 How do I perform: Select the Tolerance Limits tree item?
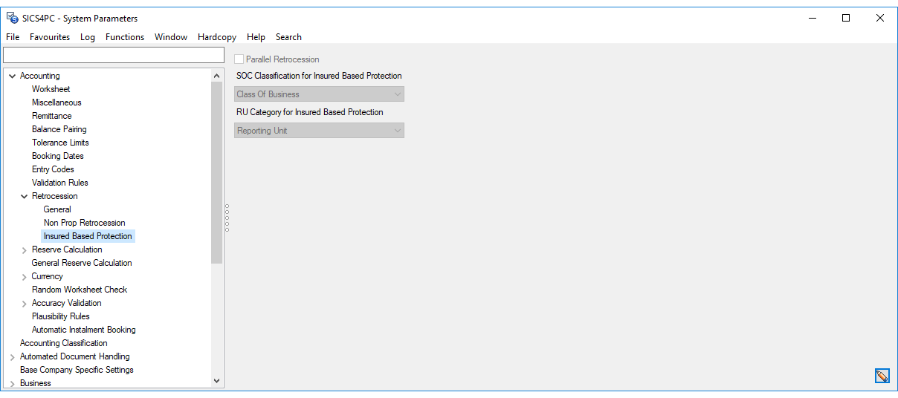pyautogui.click(x=60, y=143)
